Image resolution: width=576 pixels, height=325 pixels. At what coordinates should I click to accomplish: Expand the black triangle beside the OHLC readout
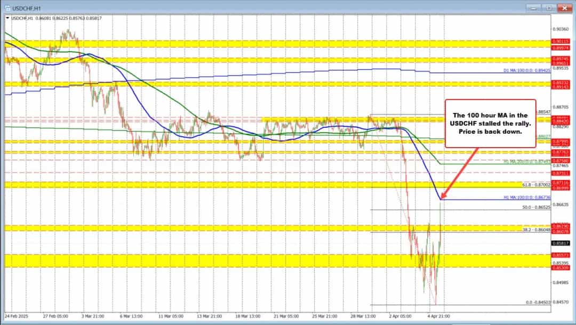(x=7, y=17)
